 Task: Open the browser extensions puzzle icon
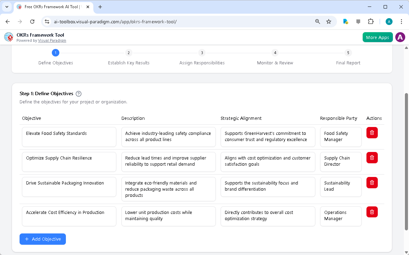pyautogui.click(x=371, y=21)
